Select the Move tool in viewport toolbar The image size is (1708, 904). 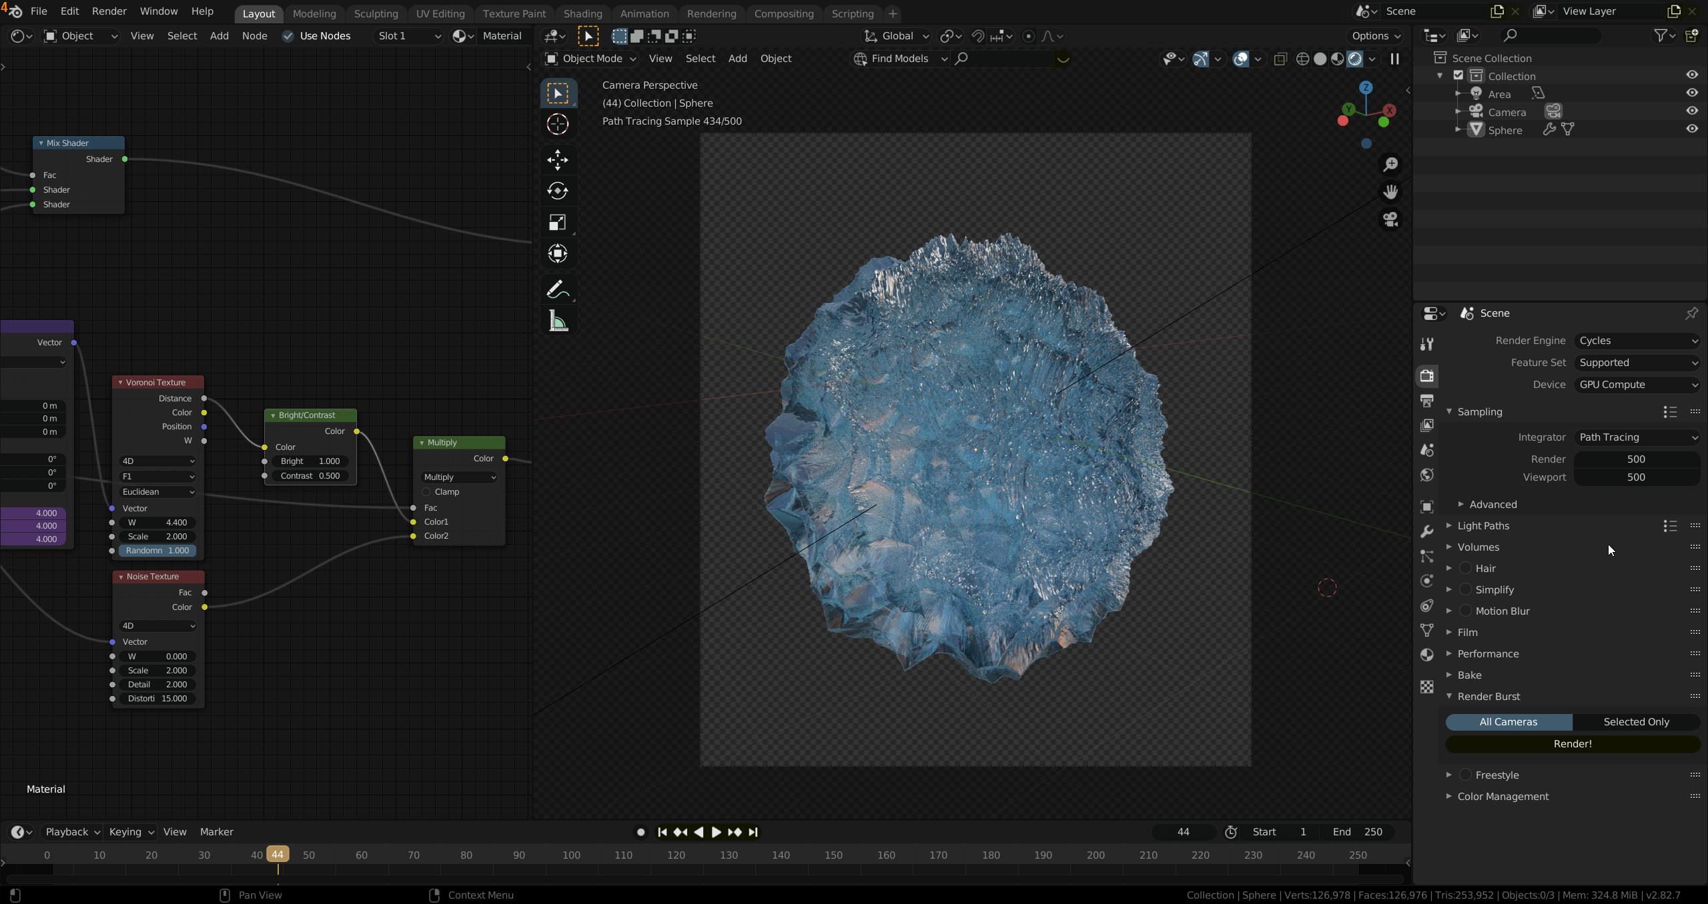[x=558, y=160]
